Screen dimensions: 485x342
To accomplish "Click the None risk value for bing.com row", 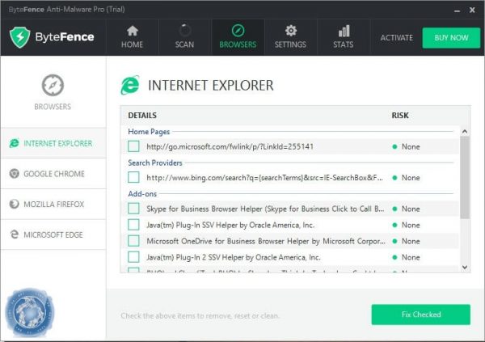I will pos(411,178).
